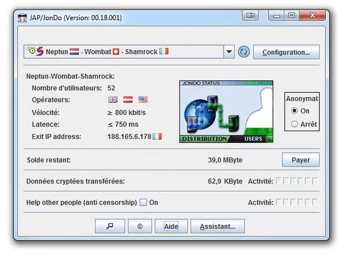Click the remaining balance 39,0 MByte
Viewport: 347px width, 259px height.
click(225, 160)
